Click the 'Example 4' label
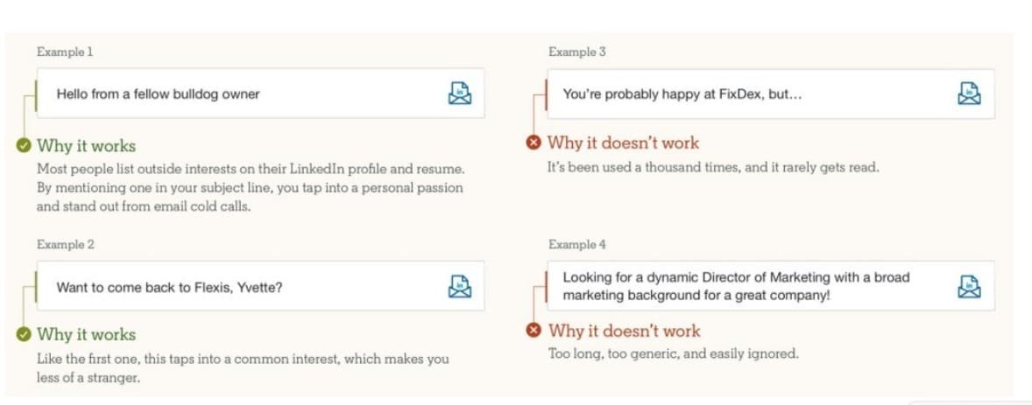This screenshot has width=1032, height=405. 576,245
